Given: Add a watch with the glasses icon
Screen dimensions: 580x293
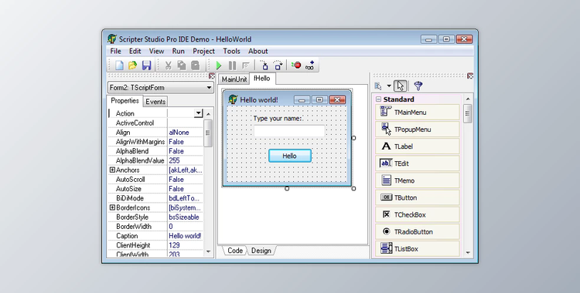Looking at the screenshot, I should click(x=310, y=66).
